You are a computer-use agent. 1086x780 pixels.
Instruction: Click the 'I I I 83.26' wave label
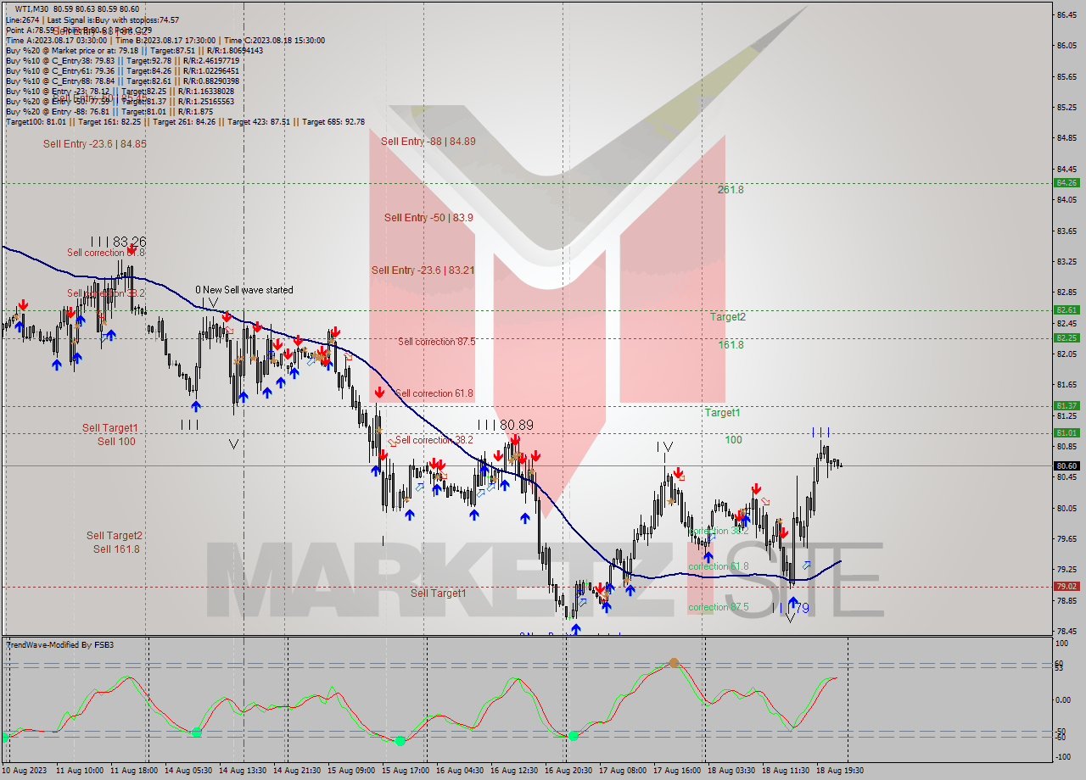click(119, 242)
